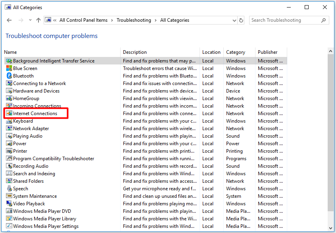Select the Playing Audio troubleshooter
336x233 pixels.
[28, 136]
